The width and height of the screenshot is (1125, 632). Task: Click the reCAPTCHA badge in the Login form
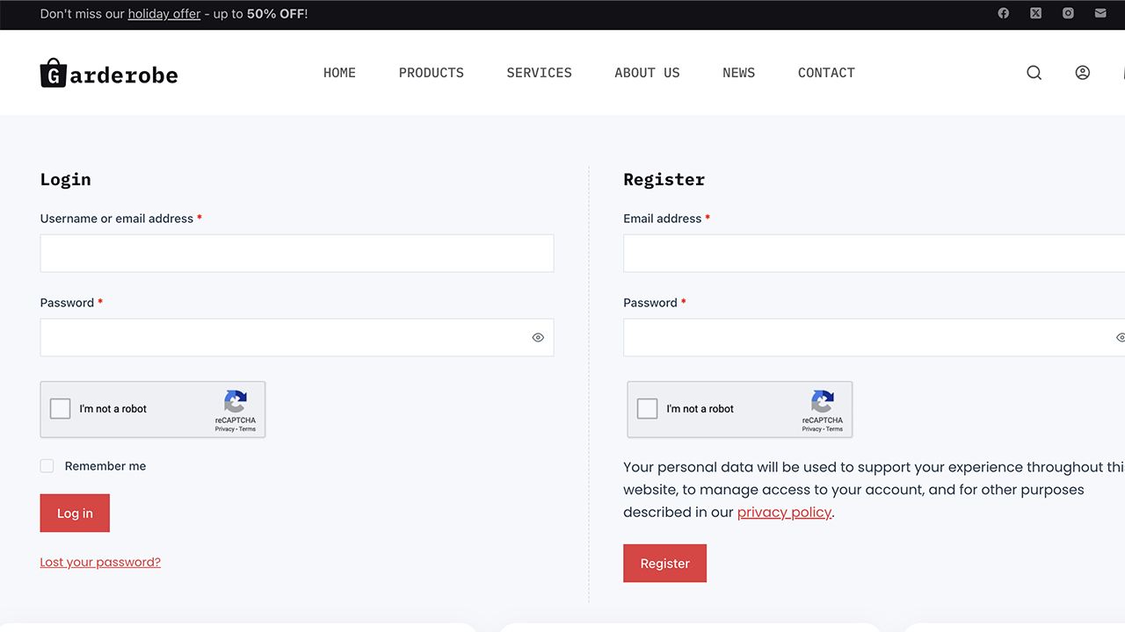coord(235,409)
